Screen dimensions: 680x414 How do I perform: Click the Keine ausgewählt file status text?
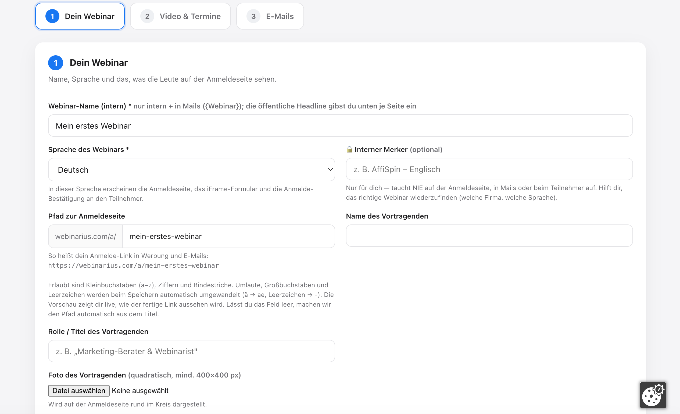(140, 391)
